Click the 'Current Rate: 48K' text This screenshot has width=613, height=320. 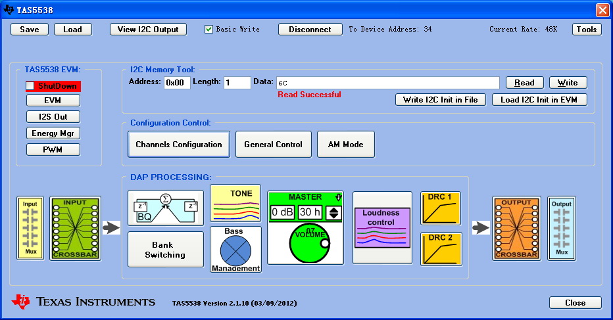pos(523,30)
